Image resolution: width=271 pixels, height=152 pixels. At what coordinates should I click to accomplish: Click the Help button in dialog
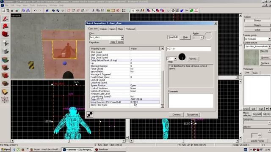(x=185, y=37)
